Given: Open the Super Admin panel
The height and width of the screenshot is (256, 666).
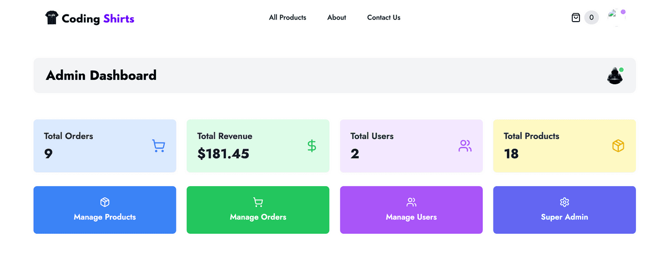Looking at the screenshot, I should coord(564,210).
